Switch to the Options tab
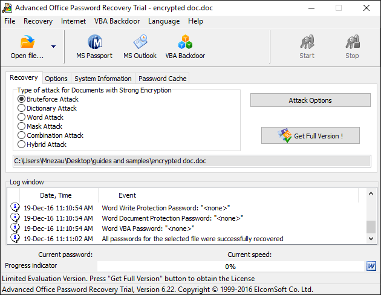This screenshot has width=381, height=295. (x=56, y=79)
